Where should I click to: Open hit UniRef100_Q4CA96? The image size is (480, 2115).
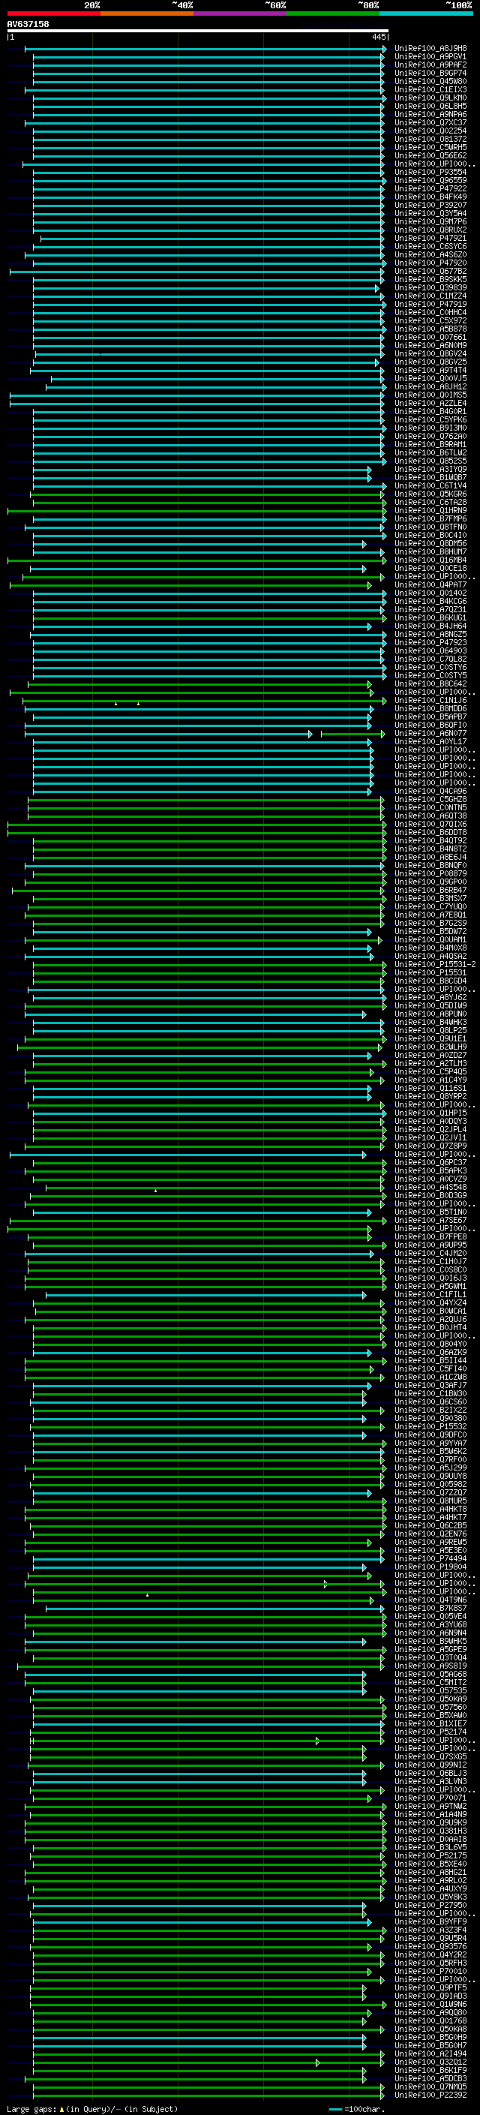point(430,792)
